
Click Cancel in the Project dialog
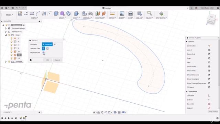click(57, 60)
